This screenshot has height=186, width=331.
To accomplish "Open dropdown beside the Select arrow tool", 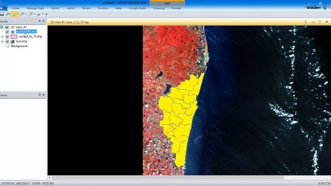I will (x=17, y=14).
